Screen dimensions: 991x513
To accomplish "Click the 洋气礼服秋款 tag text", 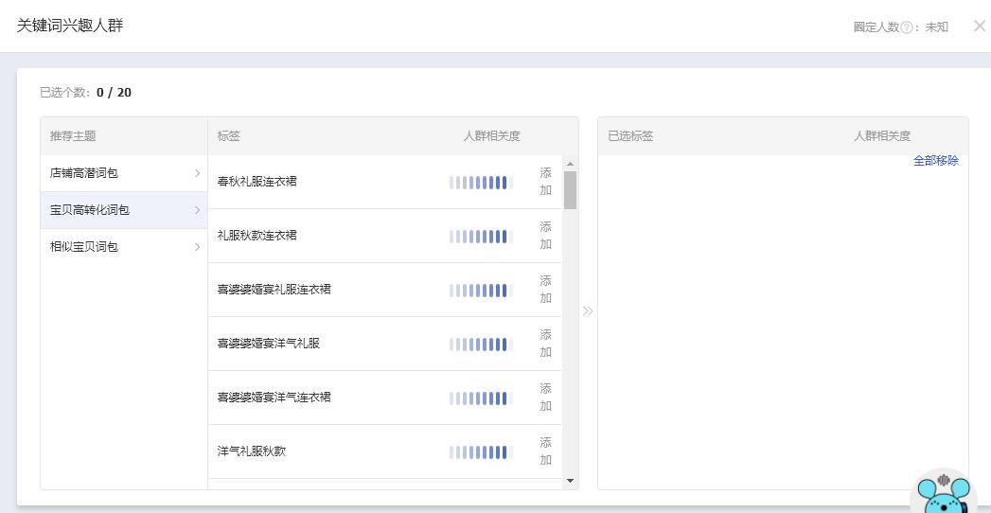I will pyautogui.click(x=252, y=451).
